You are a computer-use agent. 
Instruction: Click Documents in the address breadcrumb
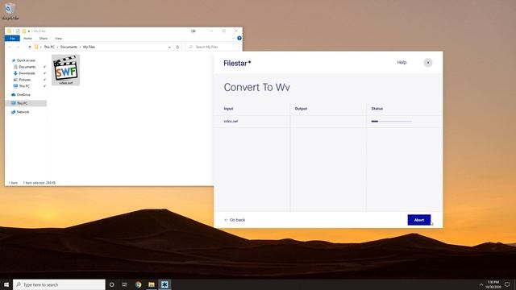click(69, 47)
